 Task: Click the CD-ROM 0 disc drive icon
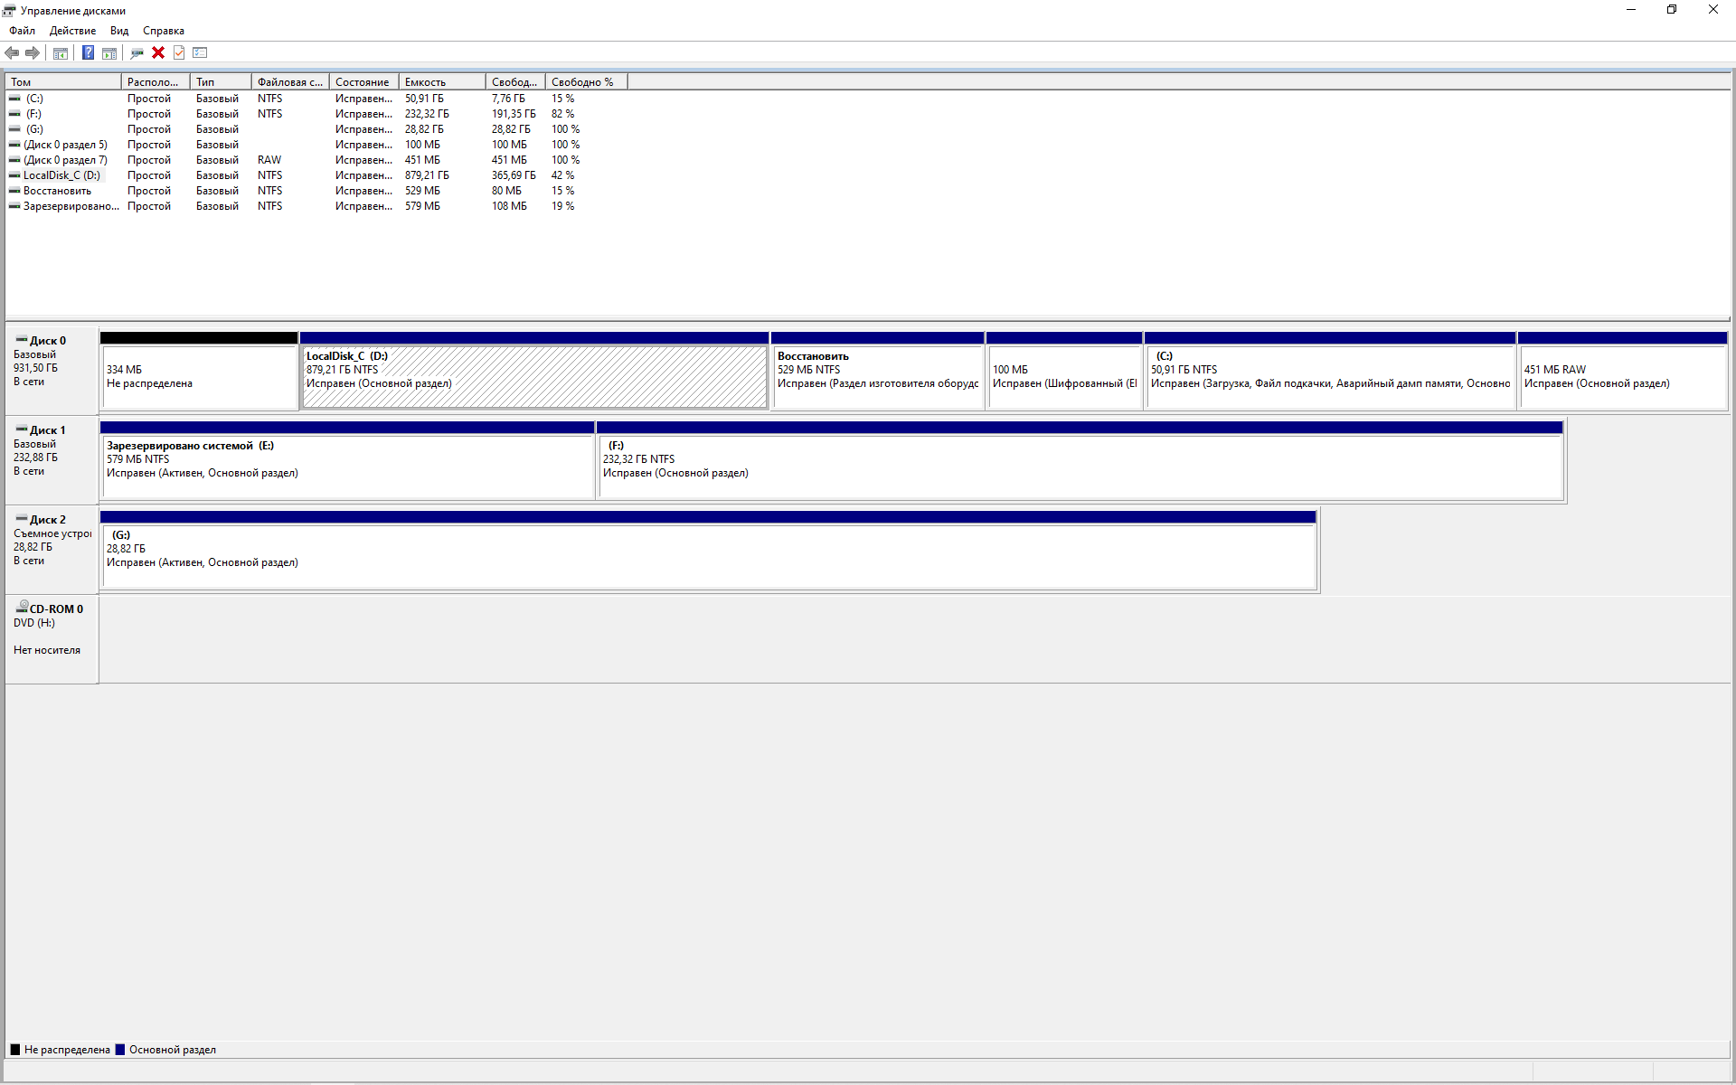coord(22,608)
